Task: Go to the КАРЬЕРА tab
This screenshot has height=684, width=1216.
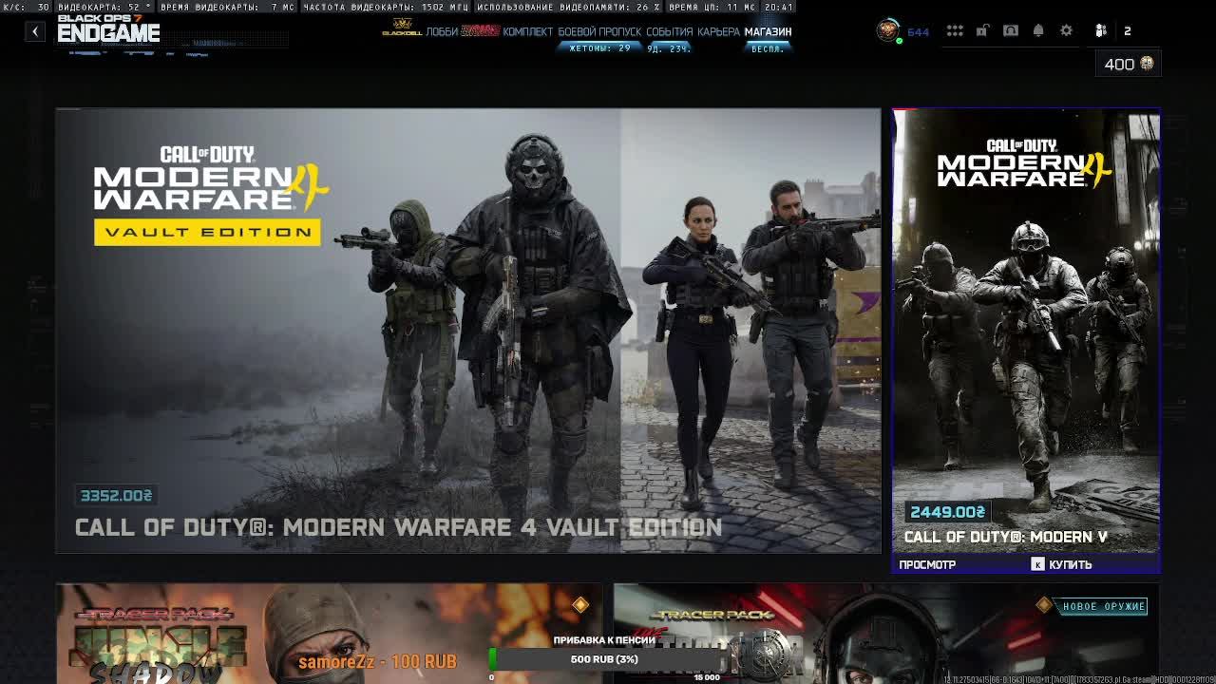Action: click(718, 31)
